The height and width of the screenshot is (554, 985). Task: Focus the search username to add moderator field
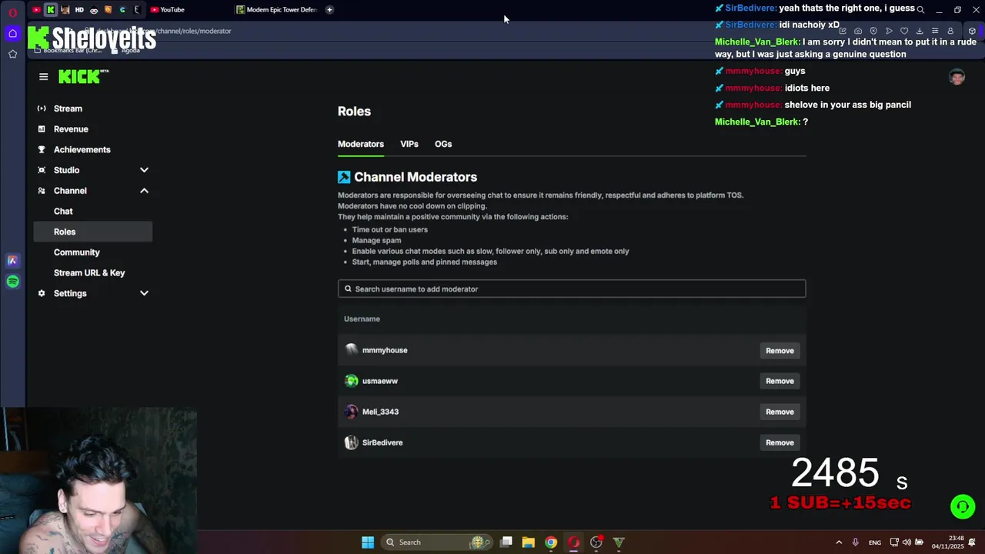point(572,289)
